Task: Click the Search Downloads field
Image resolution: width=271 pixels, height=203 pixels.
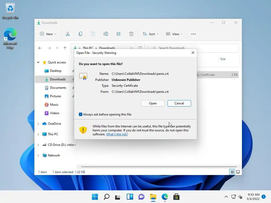Action: click(x=193, y=48)
